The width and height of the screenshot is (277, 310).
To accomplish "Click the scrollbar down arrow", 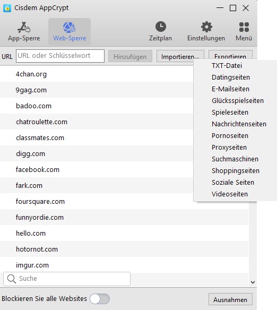I will (253, 282).
